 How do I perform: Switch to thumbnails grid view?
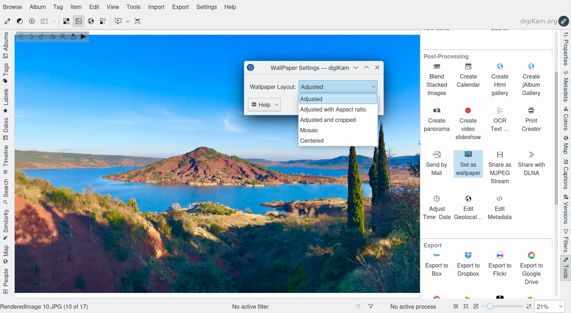[x=66, y=21]
